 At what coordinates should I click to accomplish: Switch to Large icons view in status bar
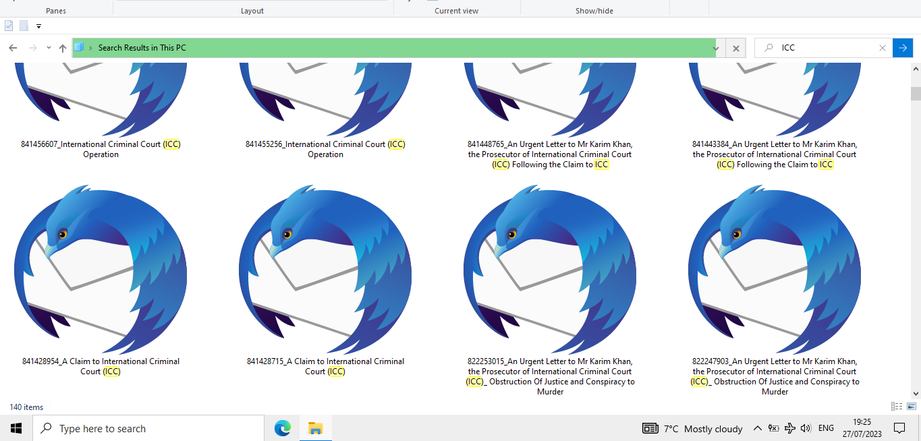pos(912,407)
